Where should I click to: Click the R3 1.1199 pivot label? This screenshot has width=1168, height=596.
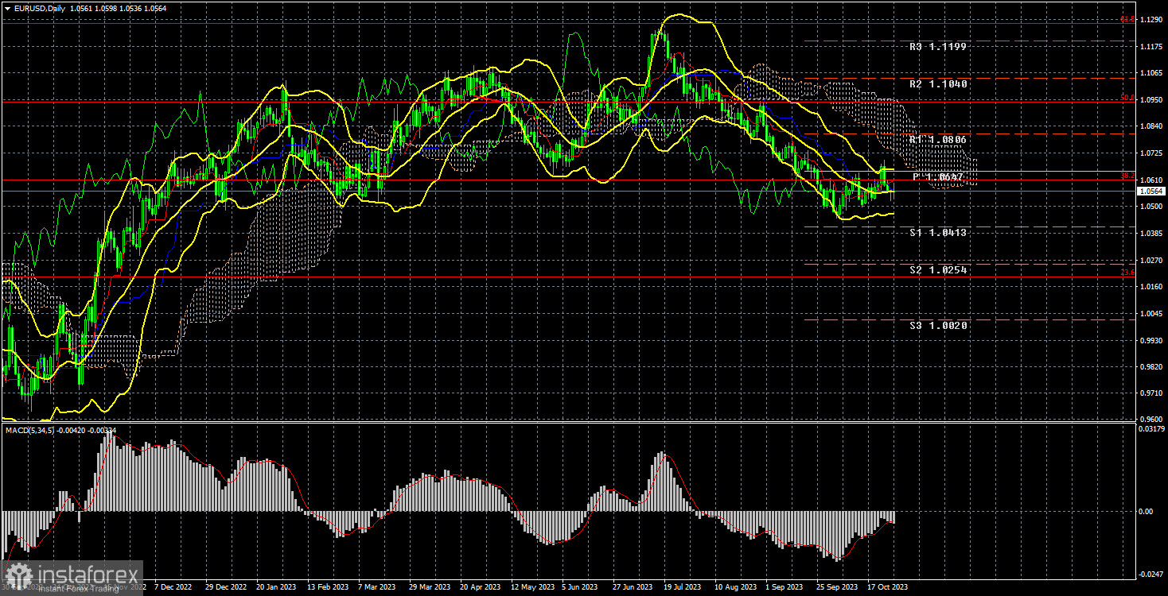938,47
